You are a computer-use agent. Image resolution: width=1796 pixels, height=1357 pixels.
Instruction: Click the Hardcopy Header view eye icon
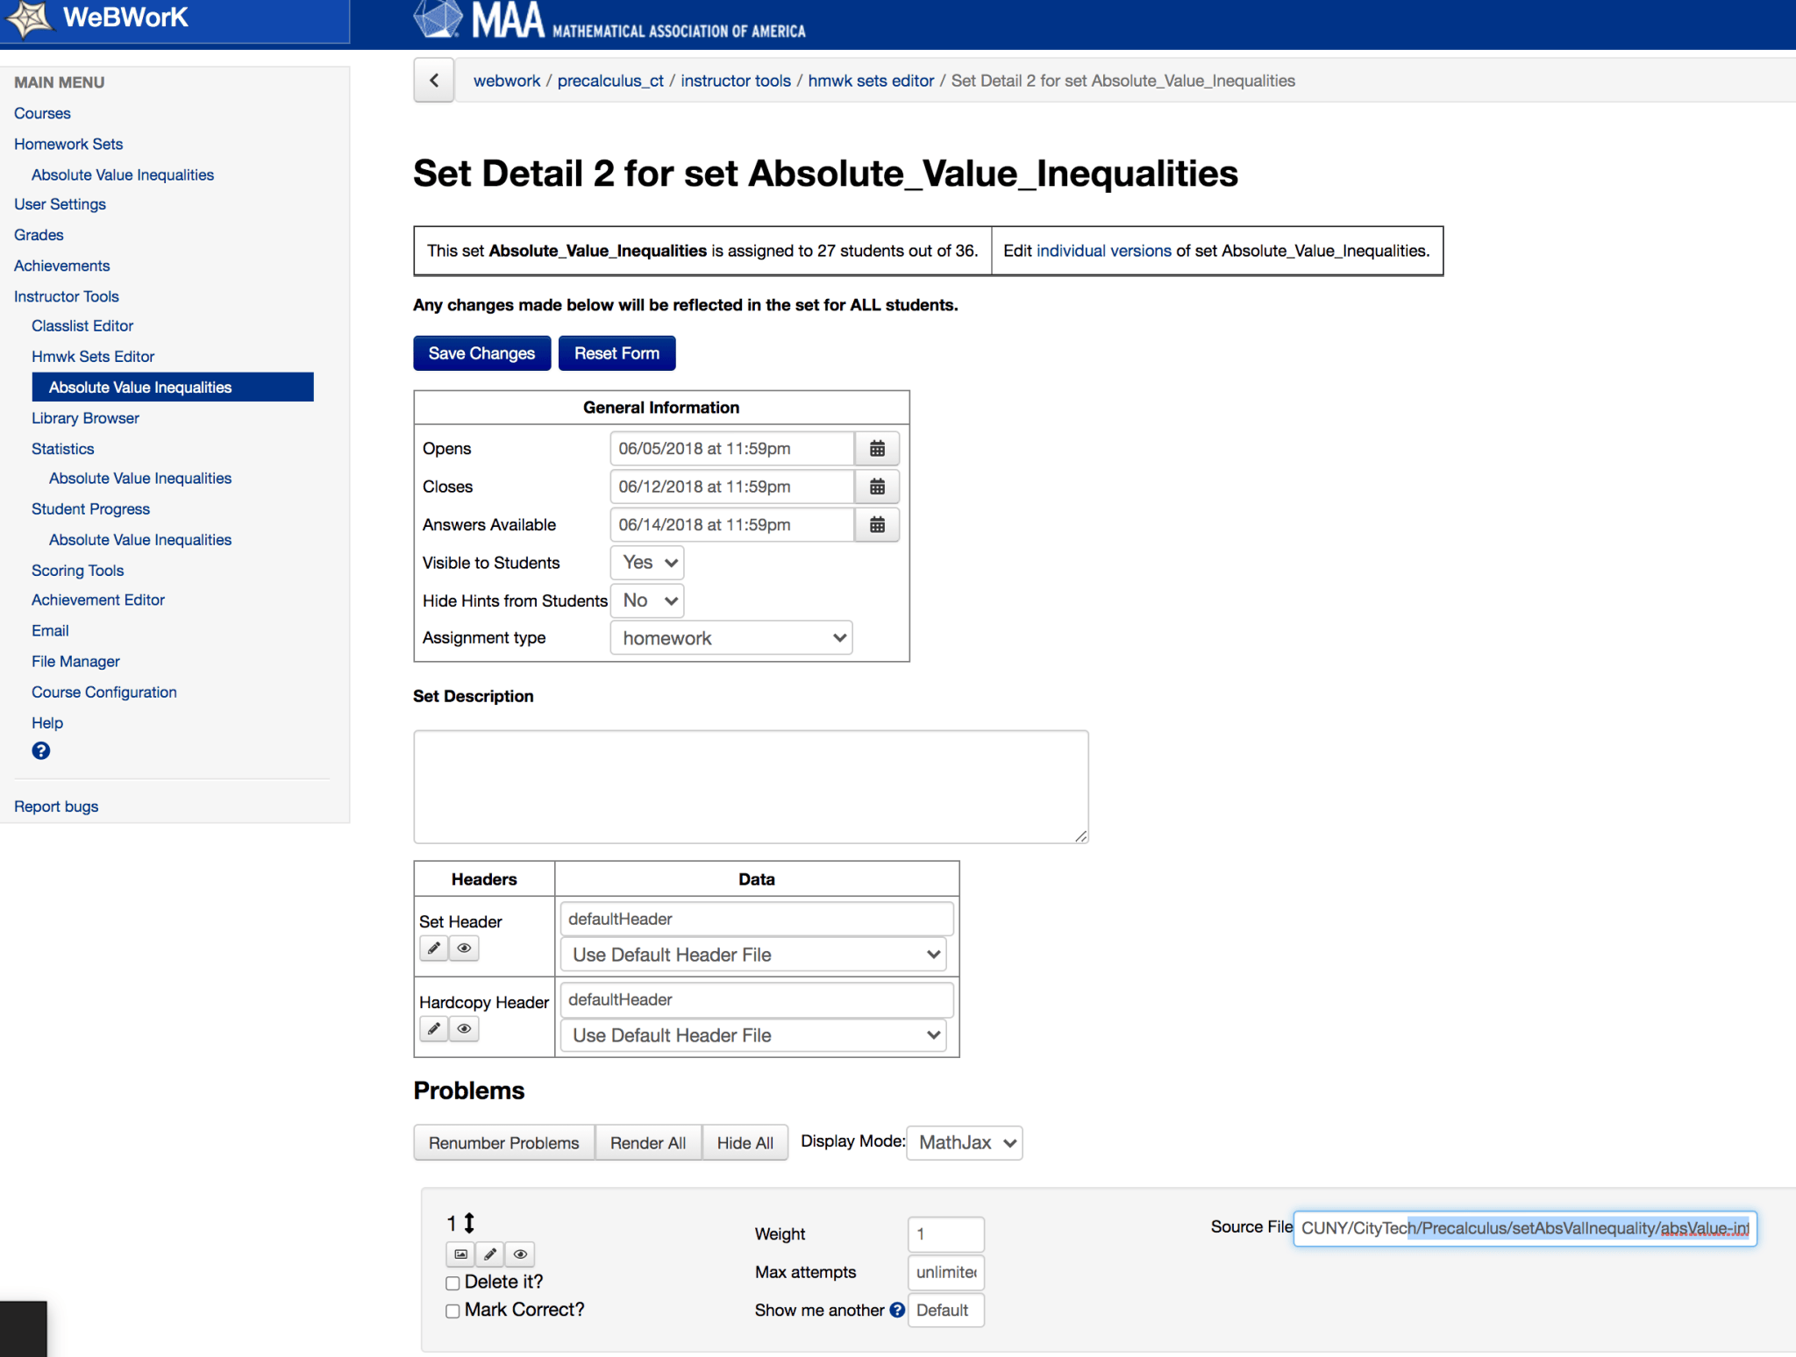pyautogui.click(x=464, y=1028)
